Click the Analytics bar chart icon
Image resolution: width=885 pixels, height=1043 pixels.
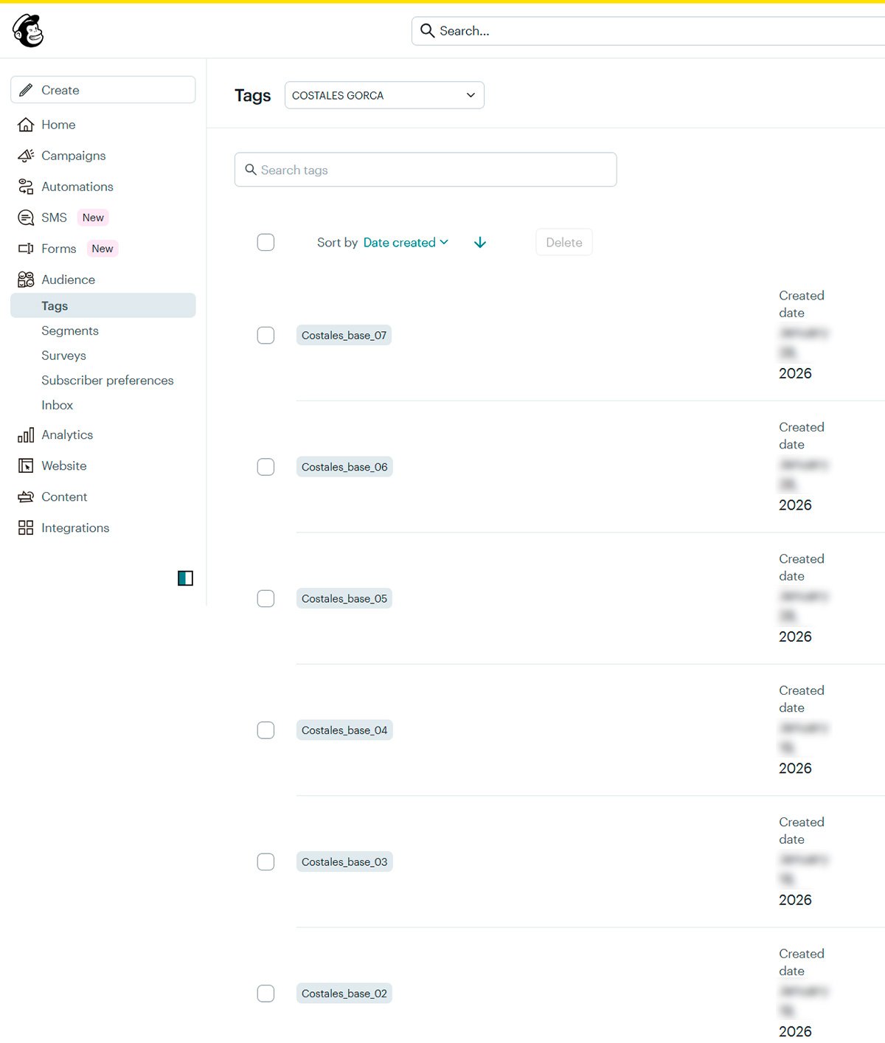pos(26,435)
